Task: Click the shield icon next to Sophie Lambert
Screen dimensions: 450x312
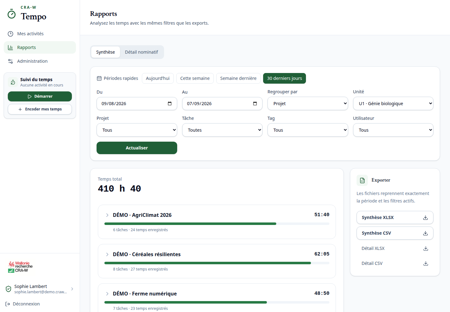Action: pos(8,289)
